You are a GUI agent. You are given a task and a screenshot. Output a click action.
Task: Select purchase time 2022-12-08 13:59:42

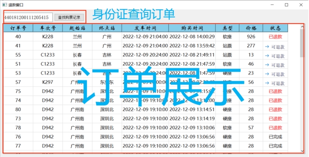[192, 46]
